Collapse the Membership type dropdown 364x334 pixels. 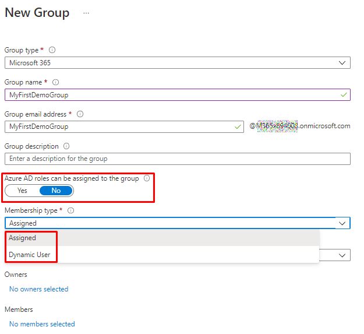(341, 223)
